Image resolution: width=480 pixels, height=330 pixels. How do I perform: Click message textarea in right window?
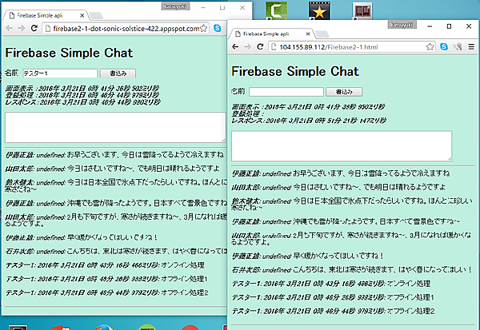point(342,146)
